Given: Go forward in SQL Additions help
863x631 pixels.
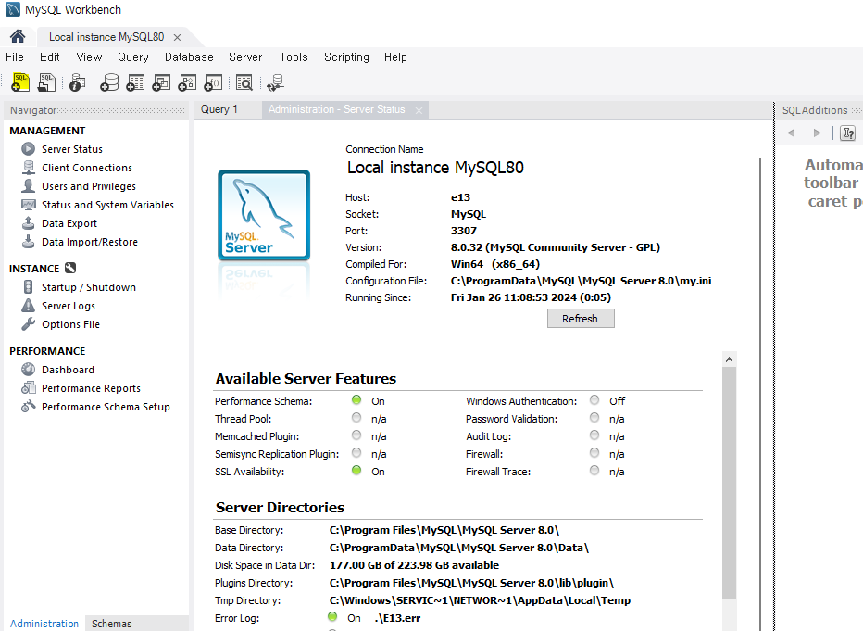Looking at the screenshot, I should click(x=818, y=133).
